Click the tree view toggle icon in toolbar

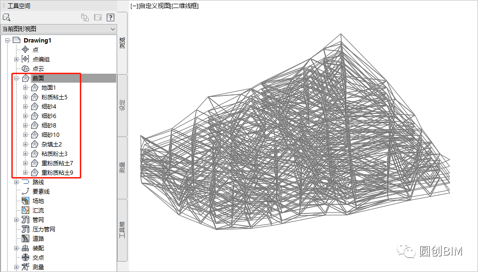[x=85, y=17]
